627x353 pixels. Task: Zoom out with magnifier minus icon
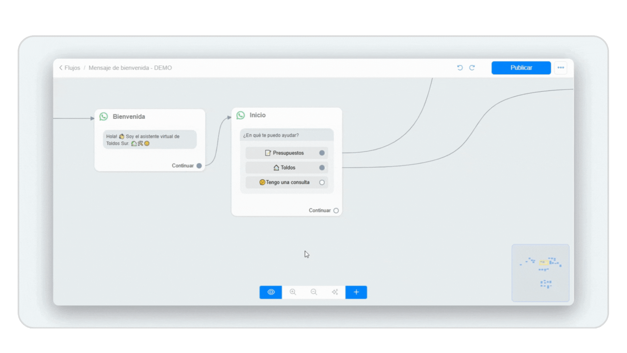pos(314,292)
